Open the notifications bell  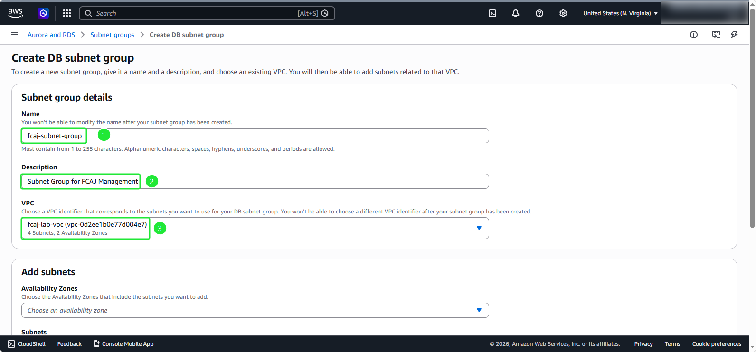(x=516, y=13)
